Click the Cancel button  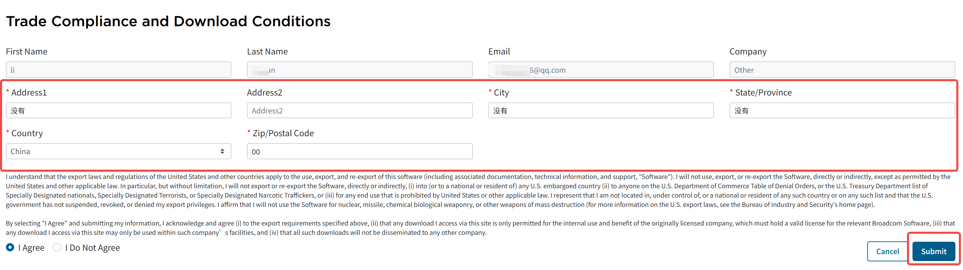click(888, 251)
